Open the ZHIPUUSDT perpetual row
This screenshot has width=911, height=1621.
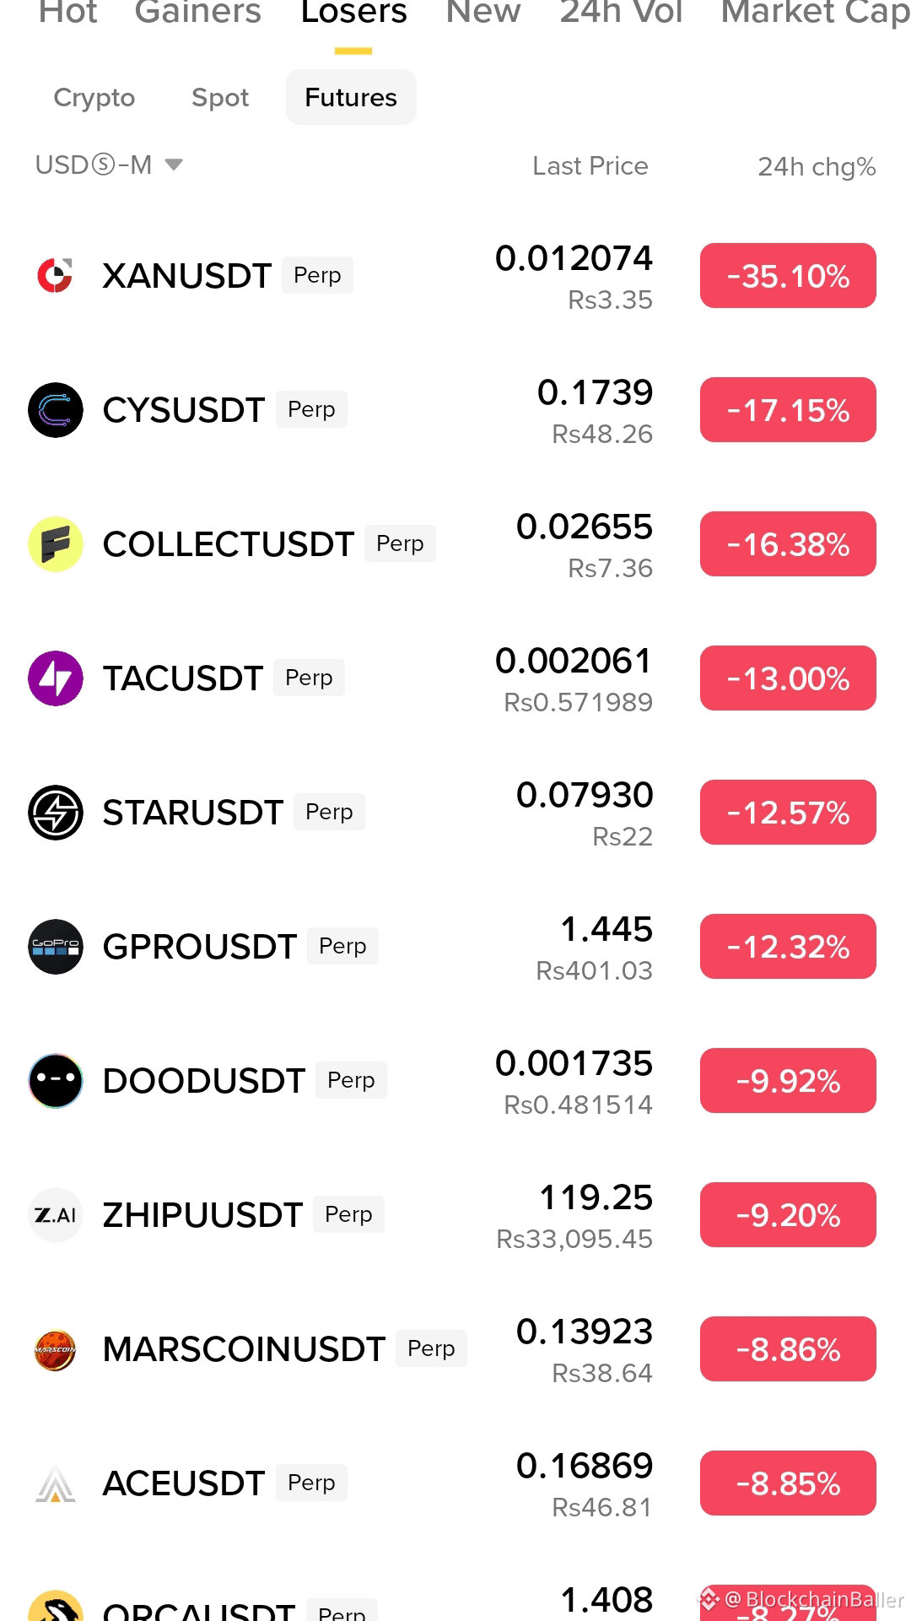point(455,1215)
